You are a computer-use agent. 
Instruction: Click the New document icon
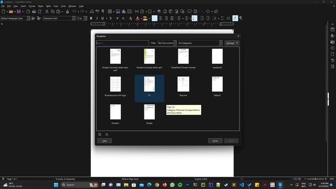click(4, 12)
